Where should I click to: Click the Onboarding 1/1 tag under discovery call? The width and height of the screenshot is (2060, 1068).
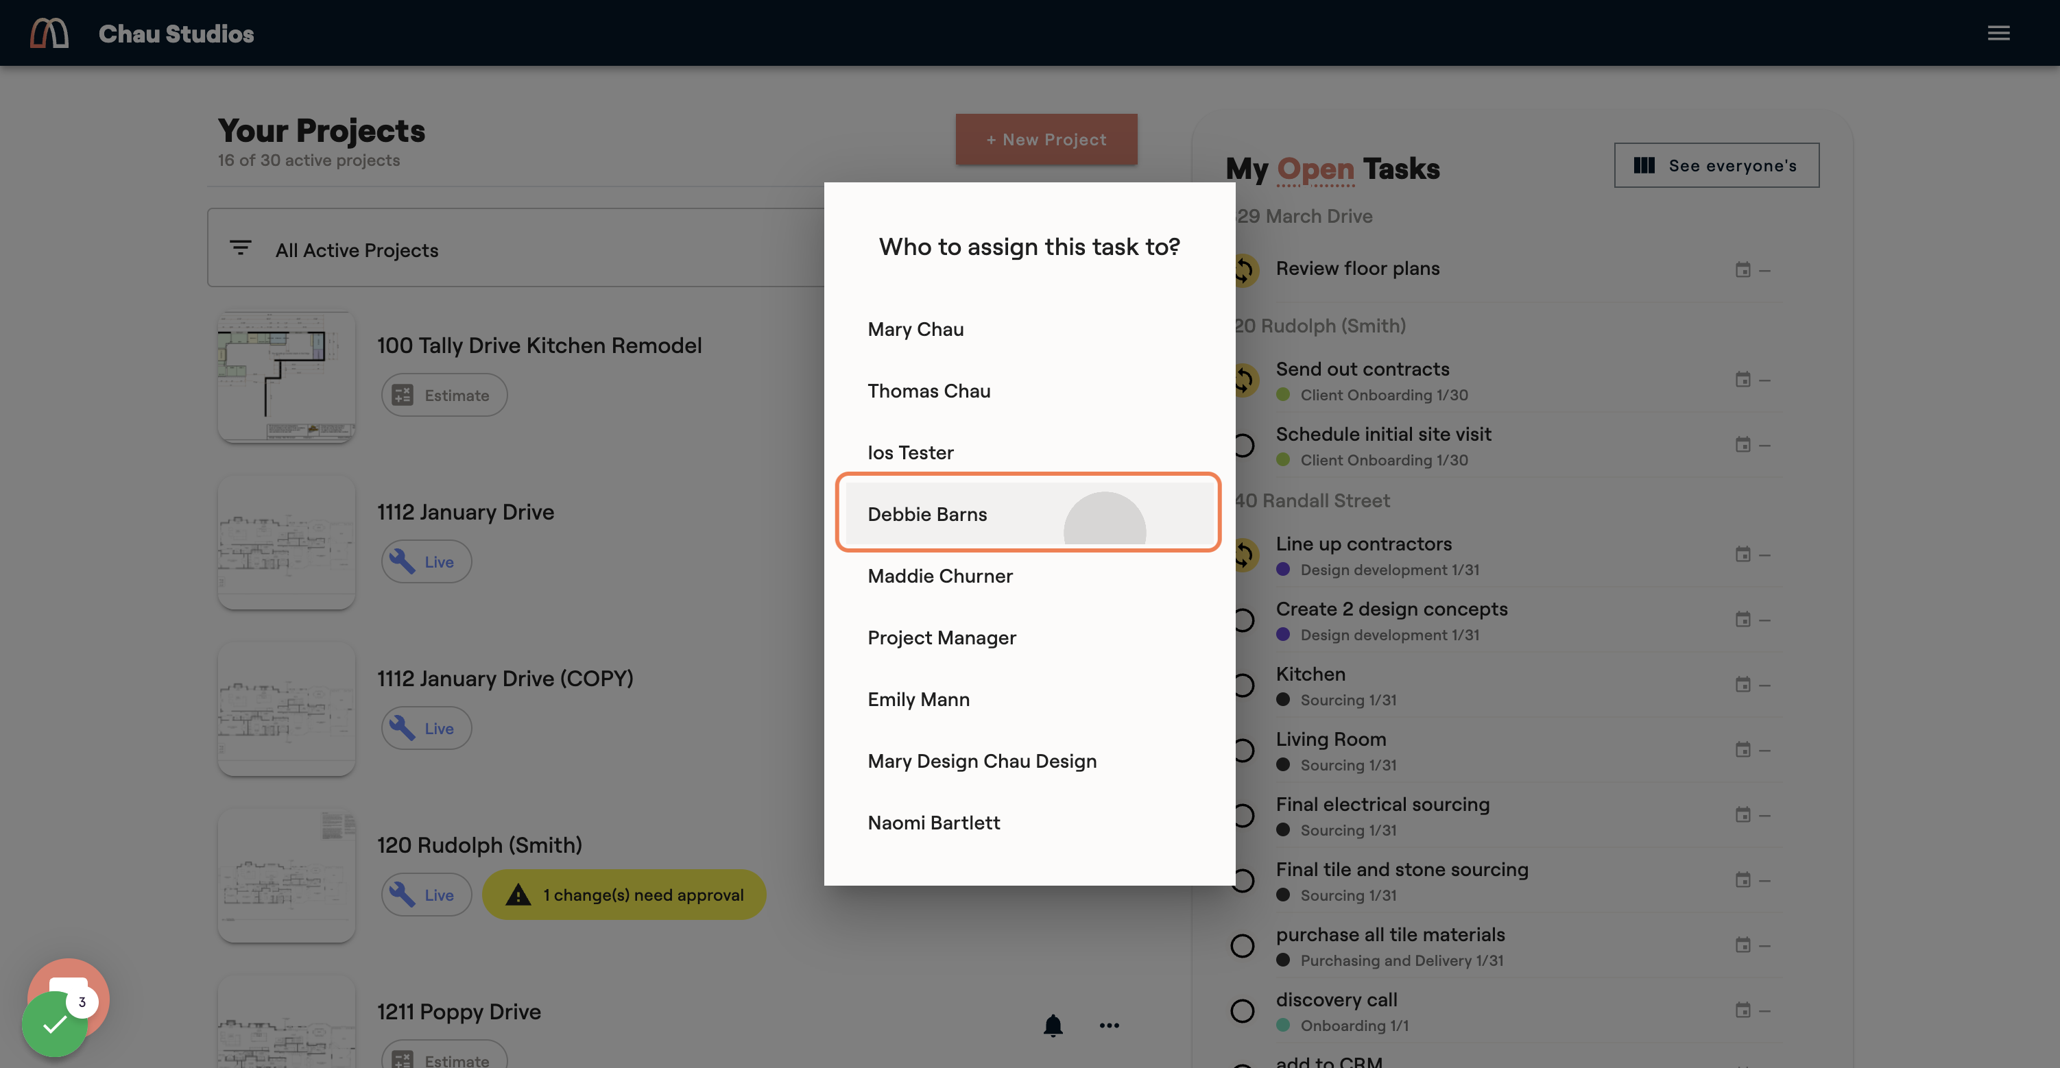click(x=1354, y=1025)
